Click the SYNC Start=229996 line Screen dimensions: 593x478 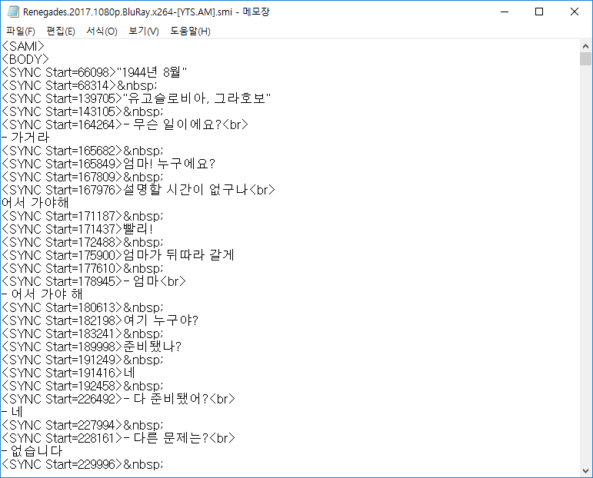click(x=82, y=464)
